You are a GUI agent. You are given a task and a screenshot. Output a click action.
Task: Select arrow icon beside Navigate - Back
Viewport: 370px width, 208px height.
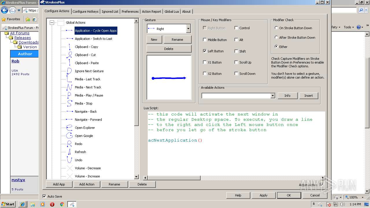(69, 112)
